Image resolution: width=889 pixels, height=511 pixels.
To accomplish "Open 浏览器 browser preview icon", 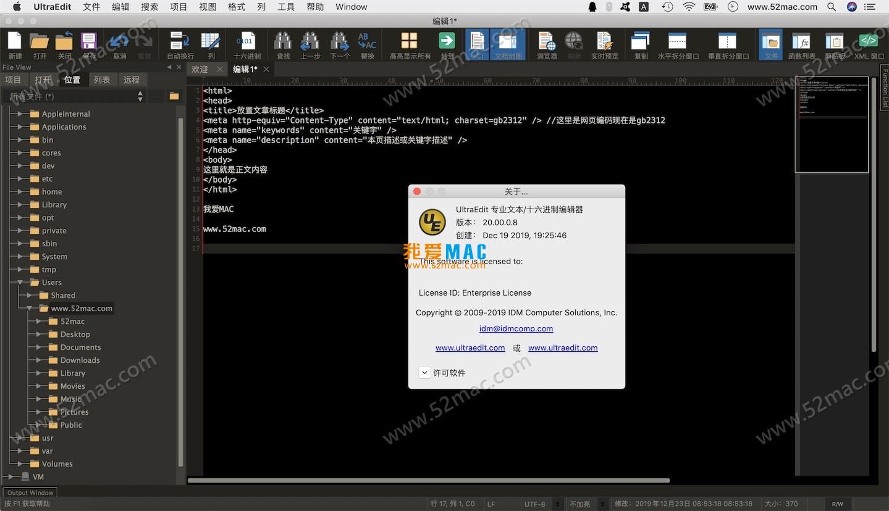I will point(547,44).
